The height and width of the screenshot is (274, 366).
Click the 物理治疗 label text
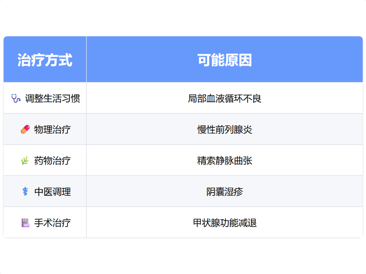click(53, 129)
